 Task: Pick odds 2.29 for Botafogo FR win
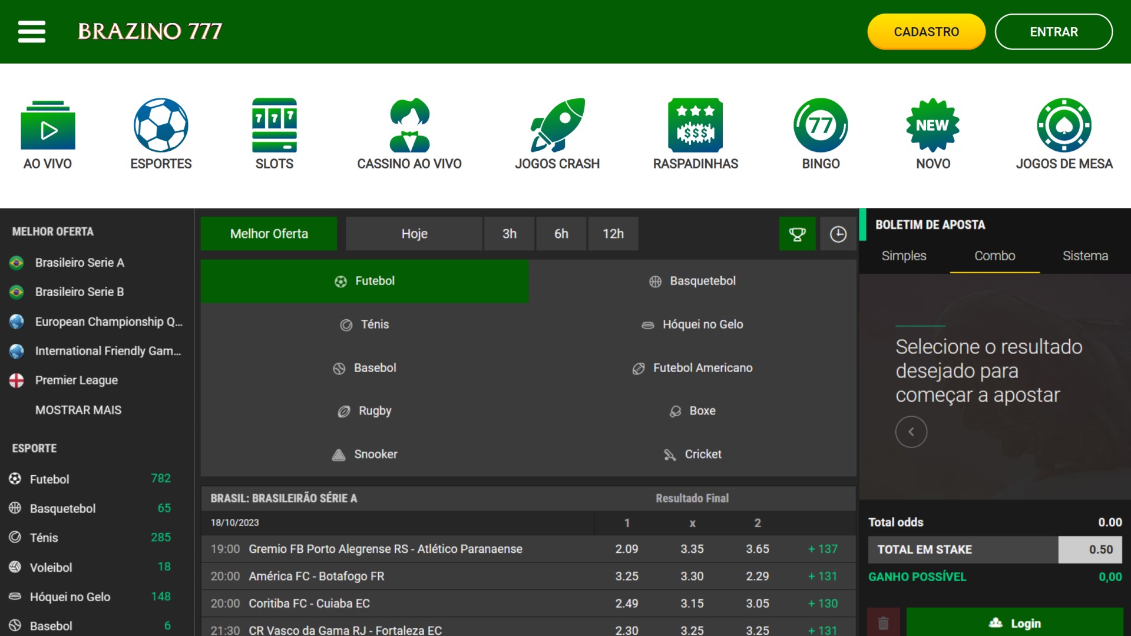[758, 576]
